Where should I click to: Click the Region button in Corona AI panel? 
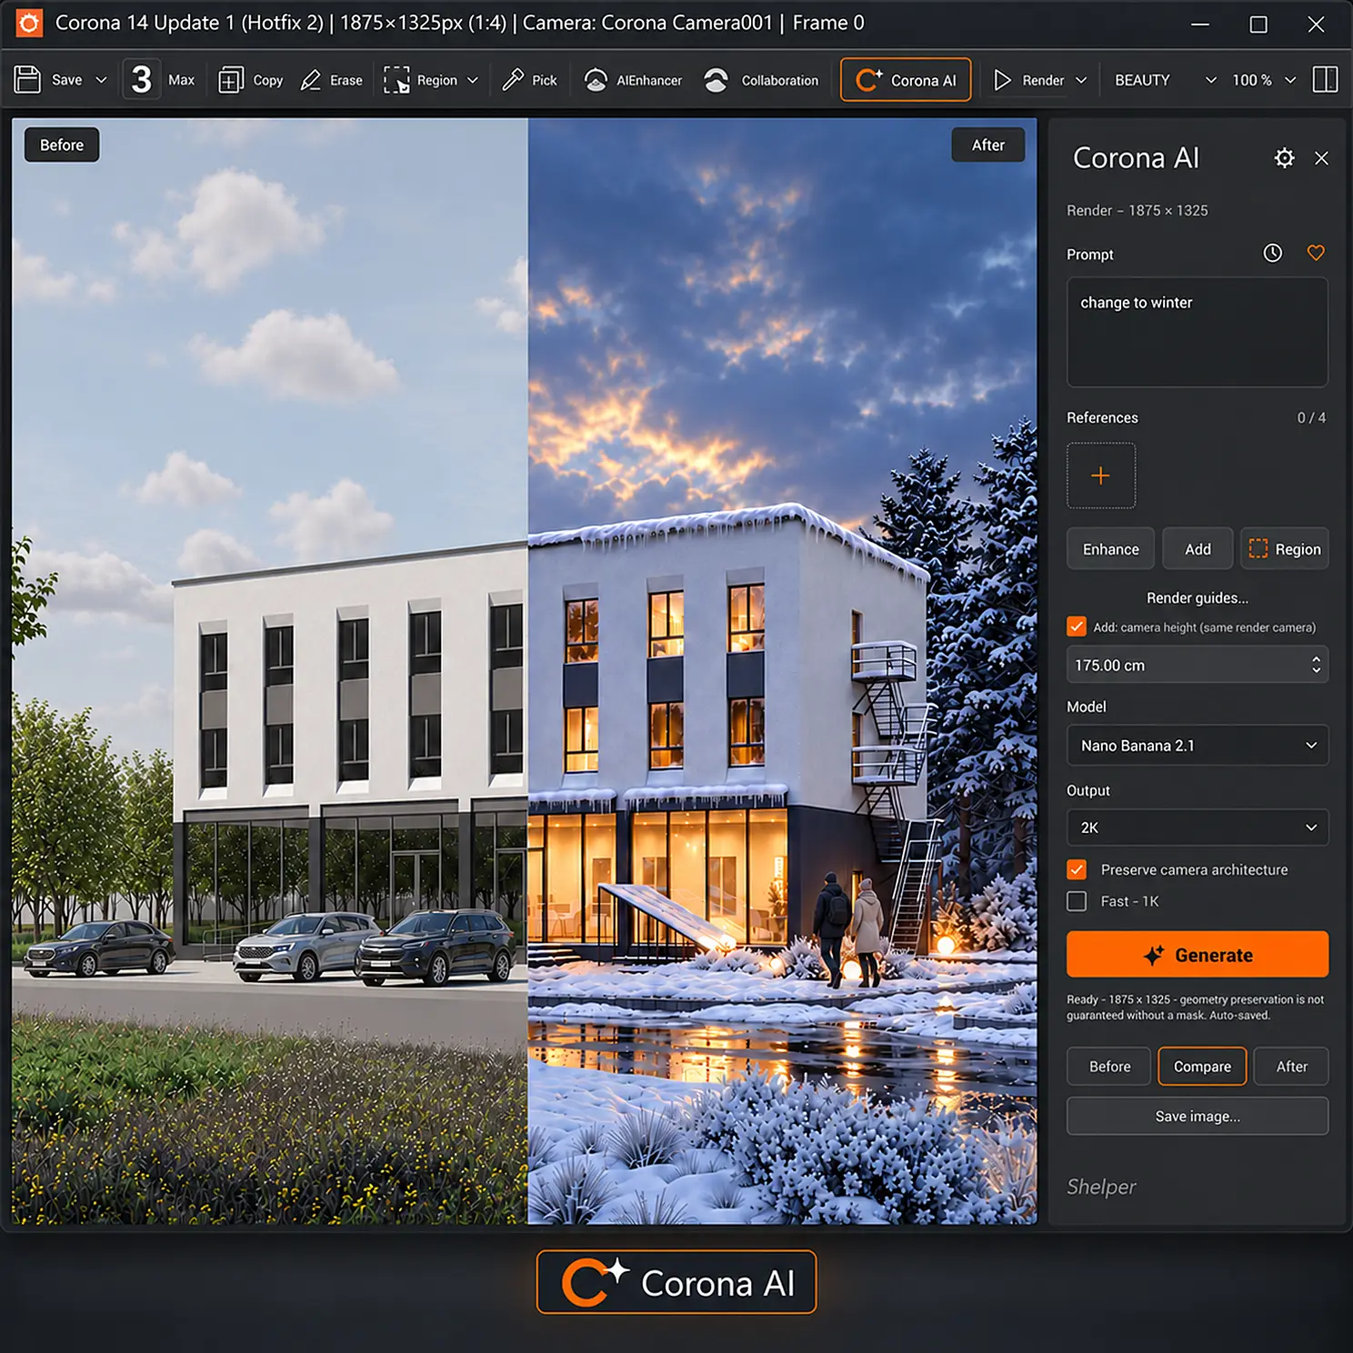tap(1285, 549)
